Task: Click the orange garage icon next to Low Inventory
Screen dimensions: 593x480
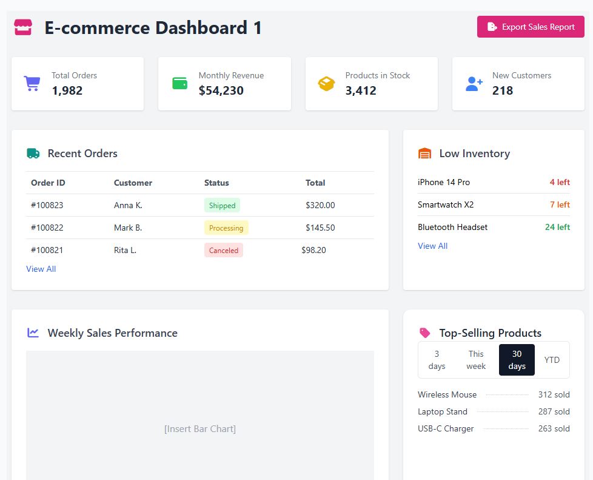Action: pyautogui.click(x=424, y=153)
